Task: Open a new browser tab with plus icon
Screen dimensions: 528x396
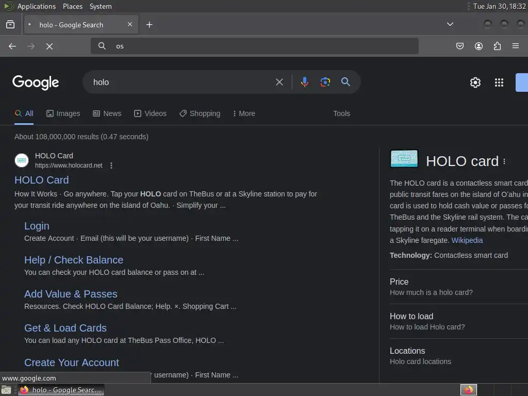Action: click(x=149, y=25)
